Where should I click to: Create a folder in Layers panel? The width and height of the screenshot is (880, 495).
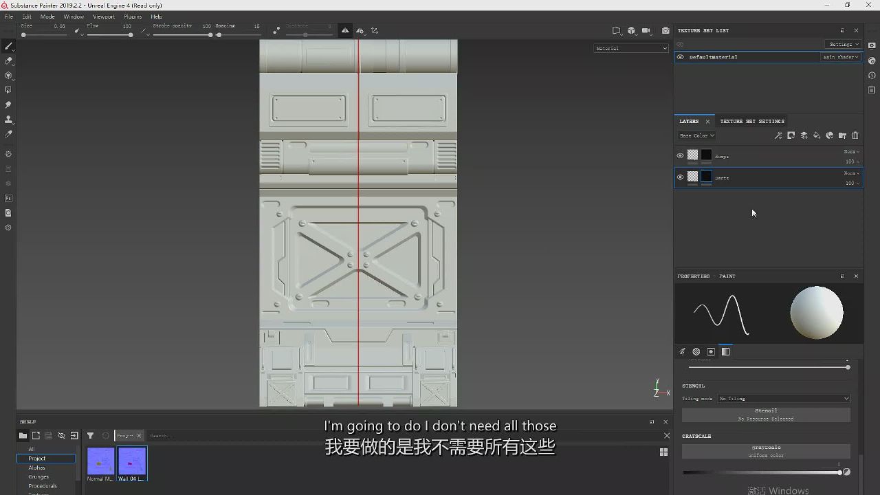(842, 135)
